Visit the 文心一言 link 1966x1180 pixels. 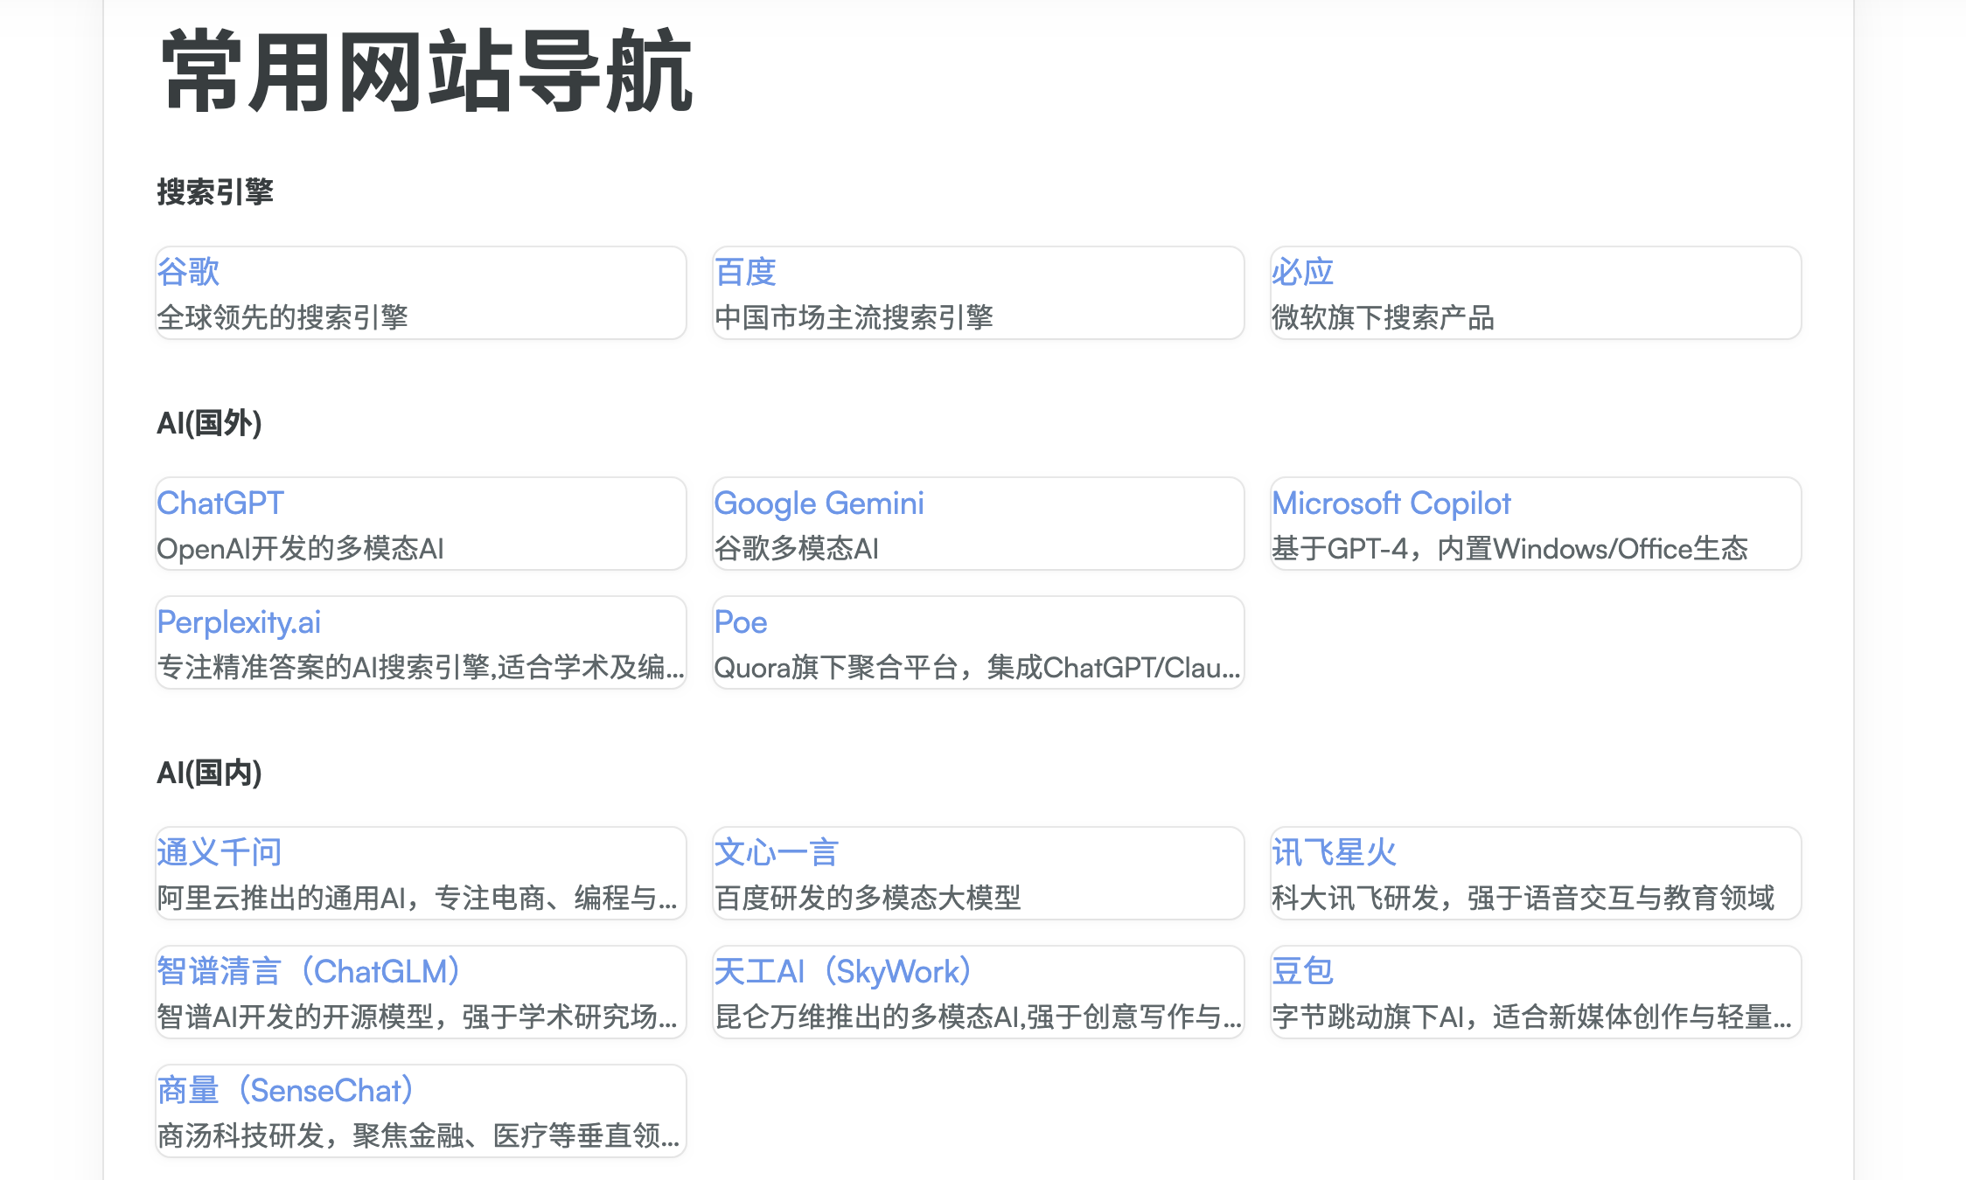(x=777, y=852)
